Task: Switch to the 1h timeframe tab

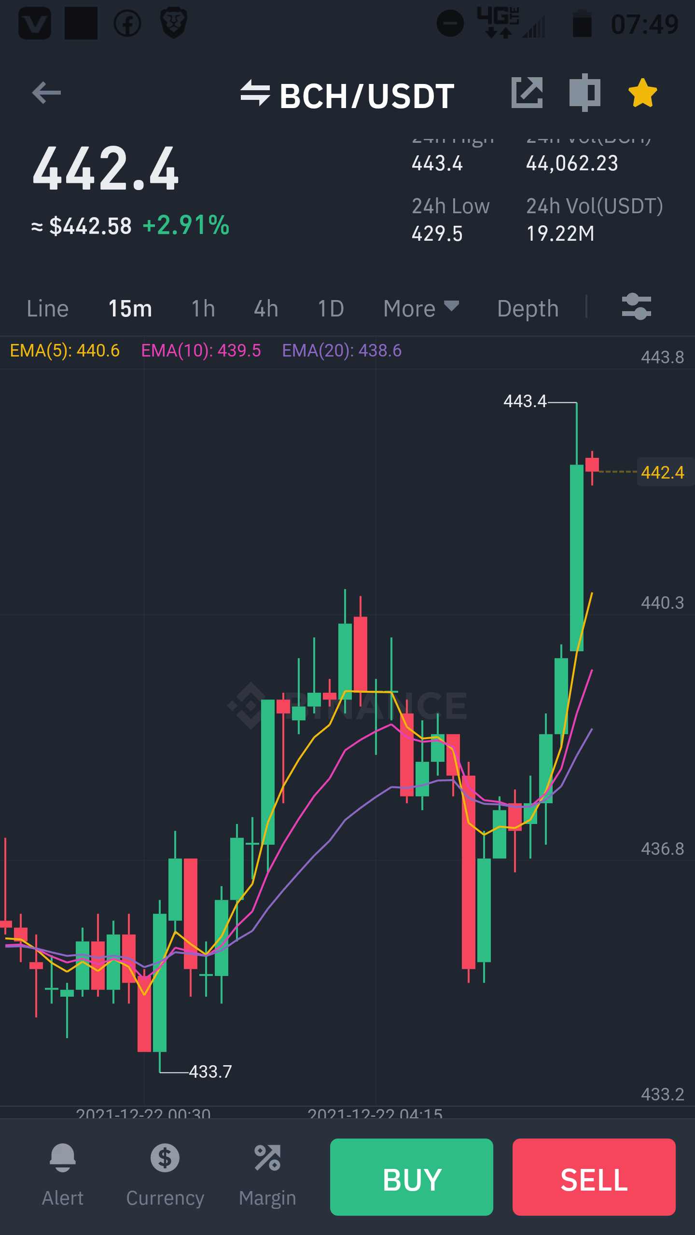Action: click(x=203, y=308)
